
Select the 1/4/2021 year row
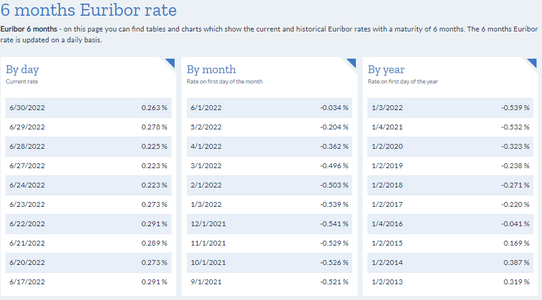coord(450,127)
